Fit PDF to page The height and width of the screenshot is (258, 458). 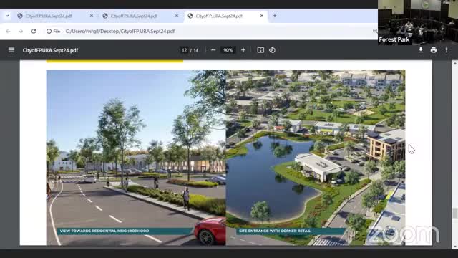point(260,50)
